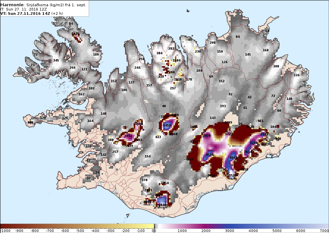
Task: Click the map value label 37
Action: [89, 178]
